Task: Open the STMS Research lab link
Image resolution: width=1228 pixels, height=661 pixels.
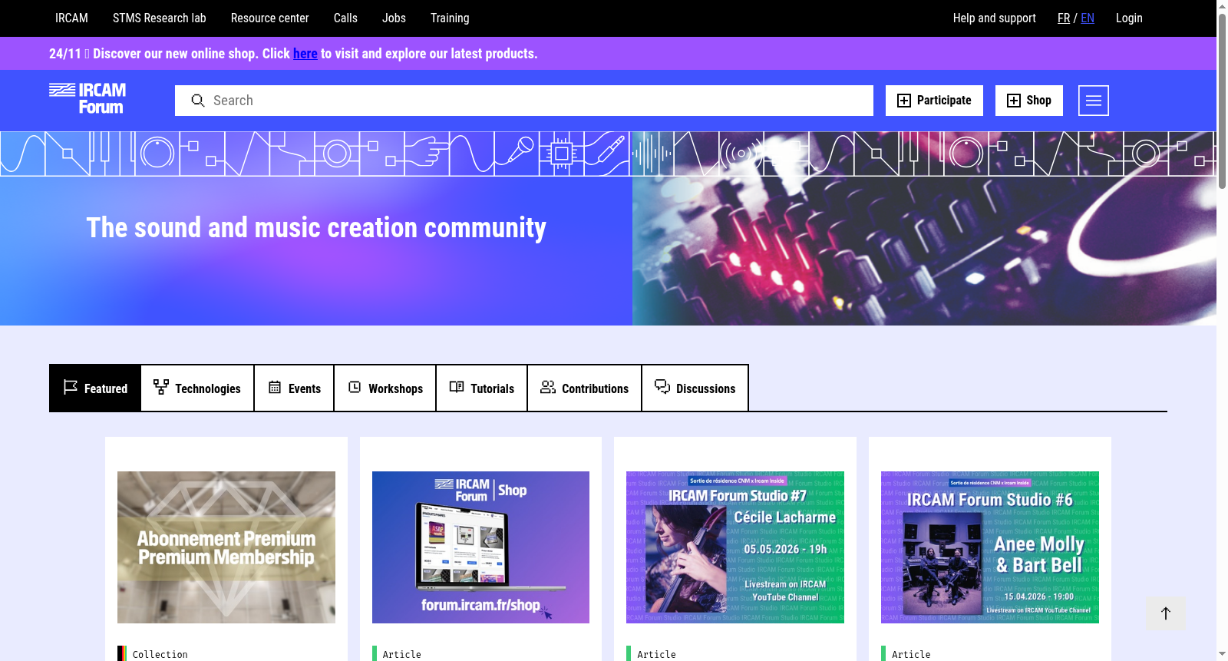Action: point(160,18)
